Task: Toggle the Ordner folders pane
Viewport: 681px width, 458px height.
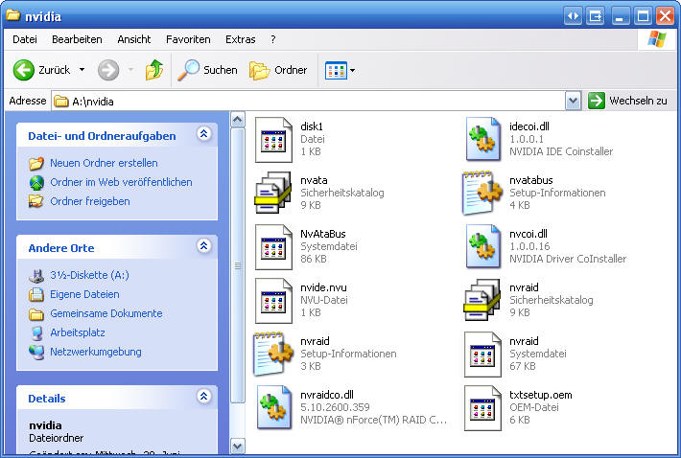Action: point(278,70)
